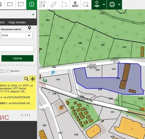This screenshot has height=139, width=145.
Task: Open the ruler and area measure tool
Action: pyautogui.click(x=43, y=5)
